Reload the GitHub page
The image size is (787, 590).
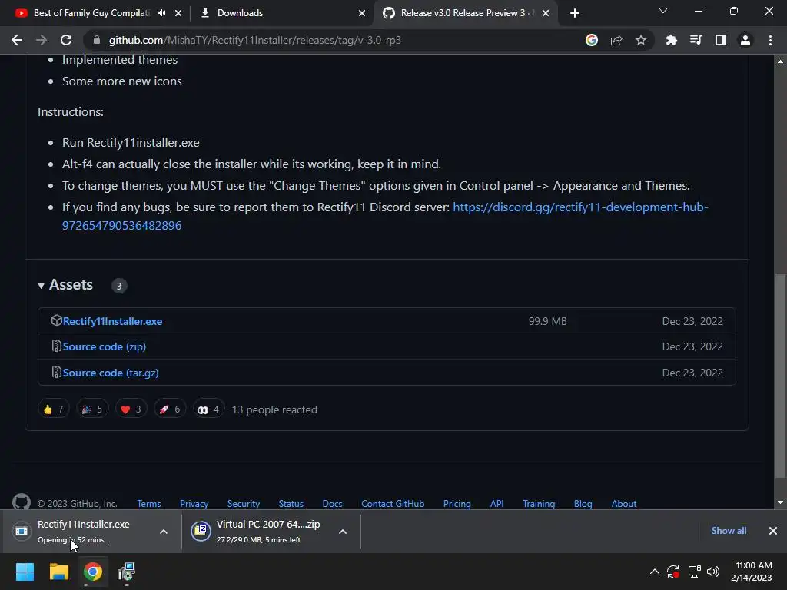(x=66, y=40)
